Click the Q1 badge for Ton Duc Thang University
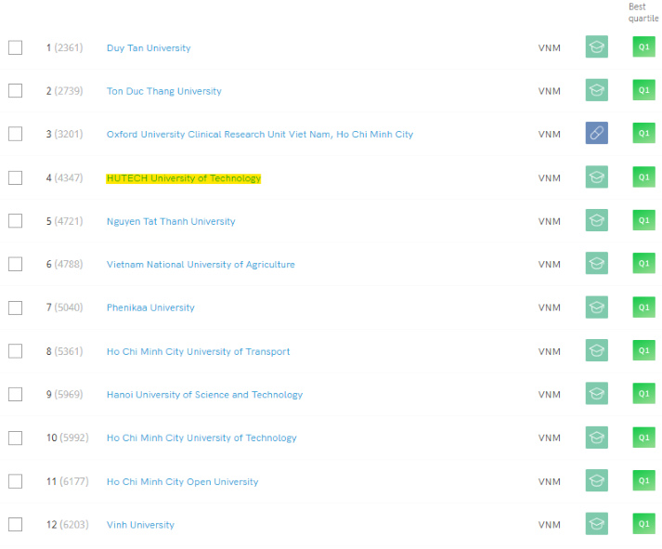Screen dimensions: 662x549 click(x=643, y=91)
